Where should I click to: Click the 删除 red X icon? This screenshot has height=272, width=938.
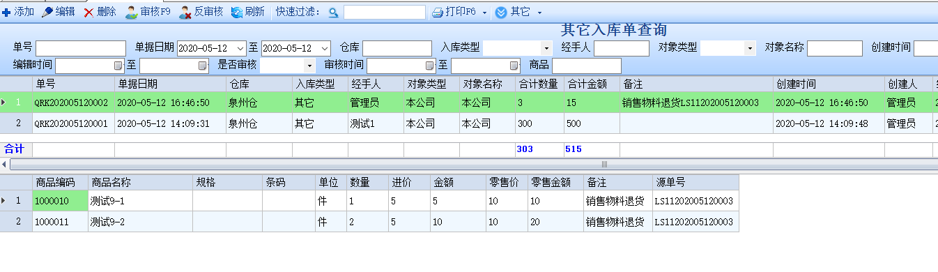coord(89,12)
